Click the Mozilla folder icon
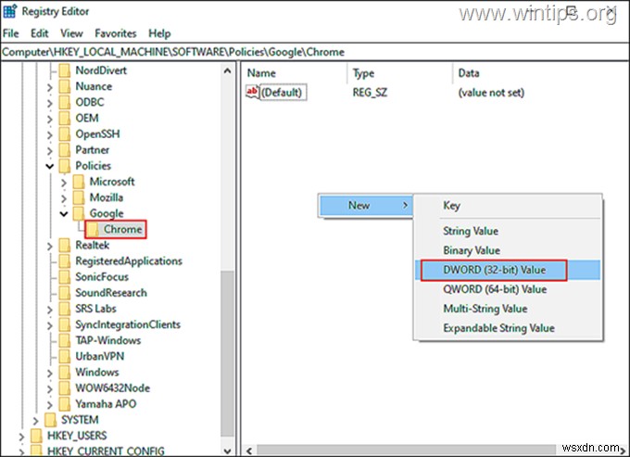Screen dimensions: 630x457 coord(79,197)
